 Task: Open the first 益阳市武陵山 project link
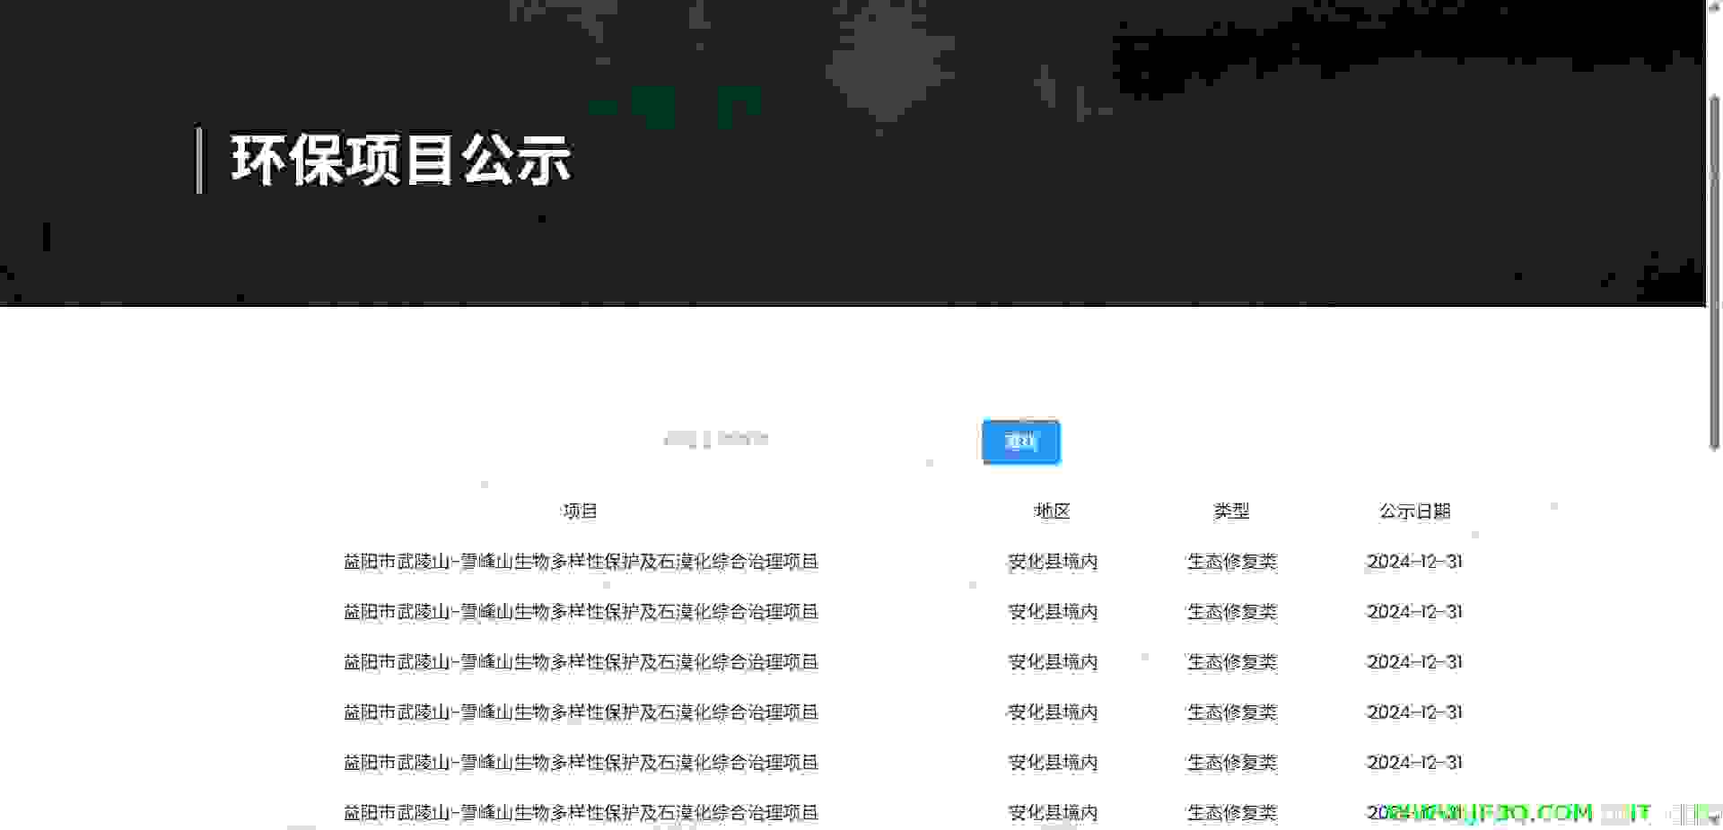581,562
